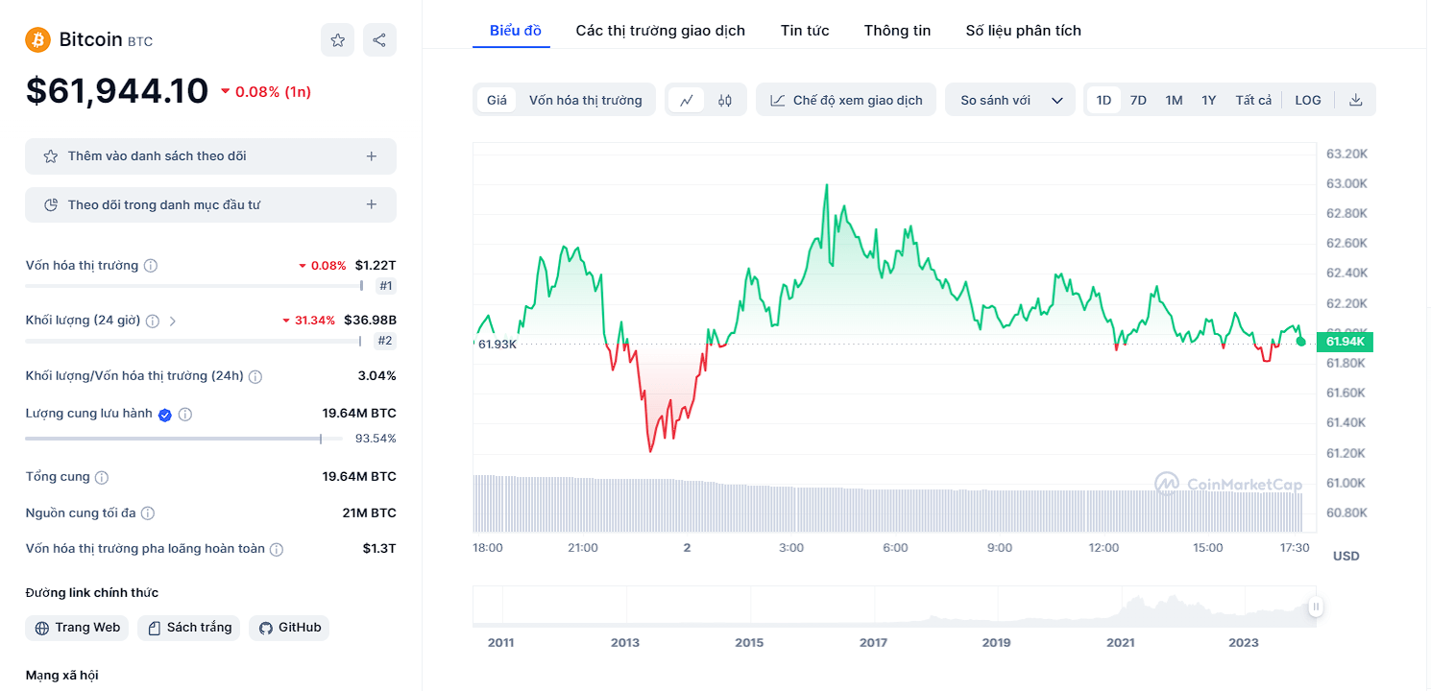The width and height of the screenshot is (1431, 691).
Task: Open the Tin tức tab
Action: pyautogui.click(x=805, y=31)
